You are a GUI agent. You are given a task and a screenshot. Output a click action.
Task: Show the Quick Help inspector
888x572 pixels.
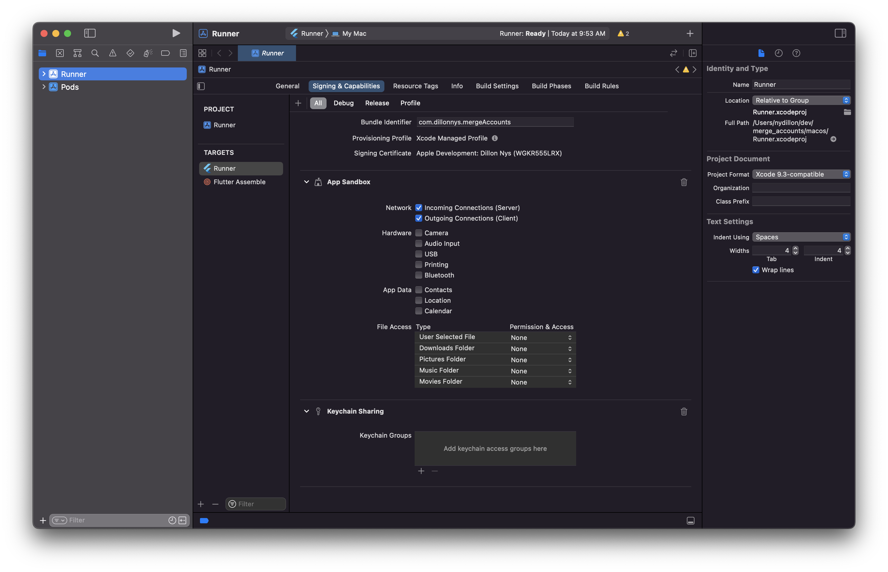796,53
